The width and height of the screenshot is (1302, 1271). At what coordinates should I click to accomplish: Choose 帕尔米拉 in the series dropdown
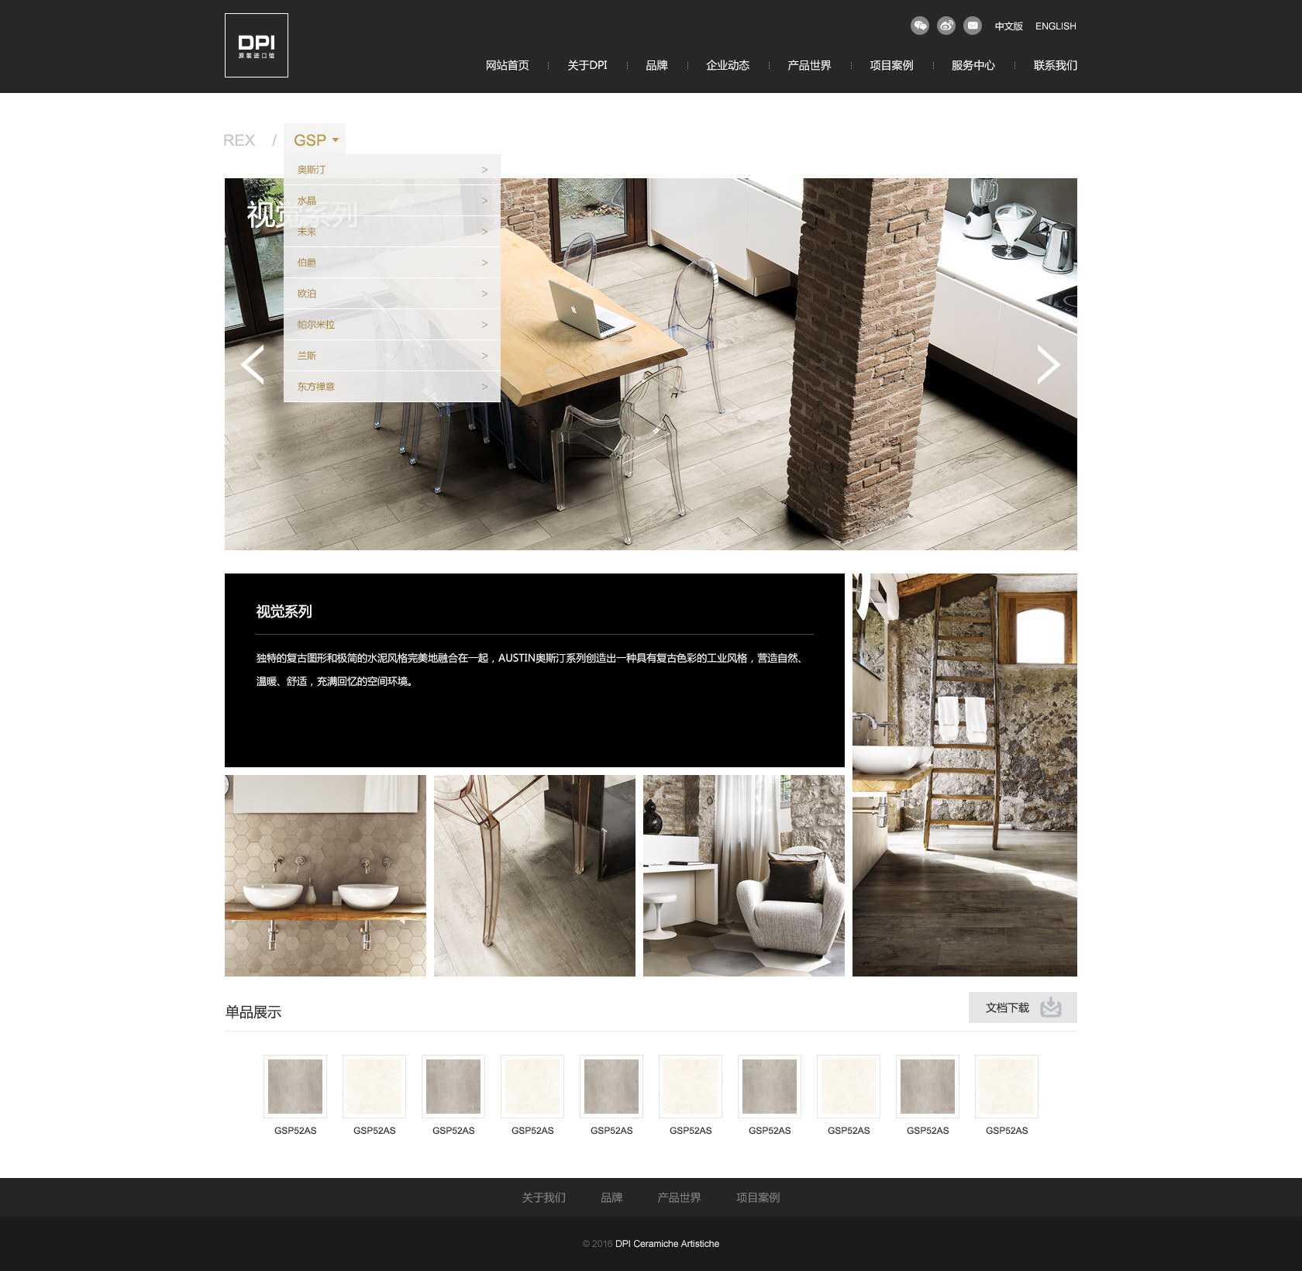(x=316, y=325)
